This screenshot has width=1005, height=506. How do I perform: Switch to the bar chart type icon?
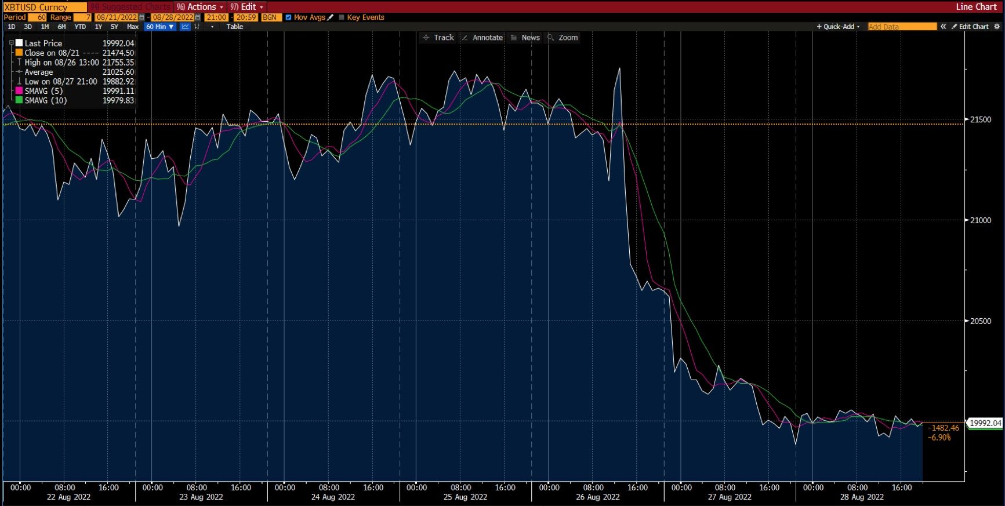coord(197,27)
